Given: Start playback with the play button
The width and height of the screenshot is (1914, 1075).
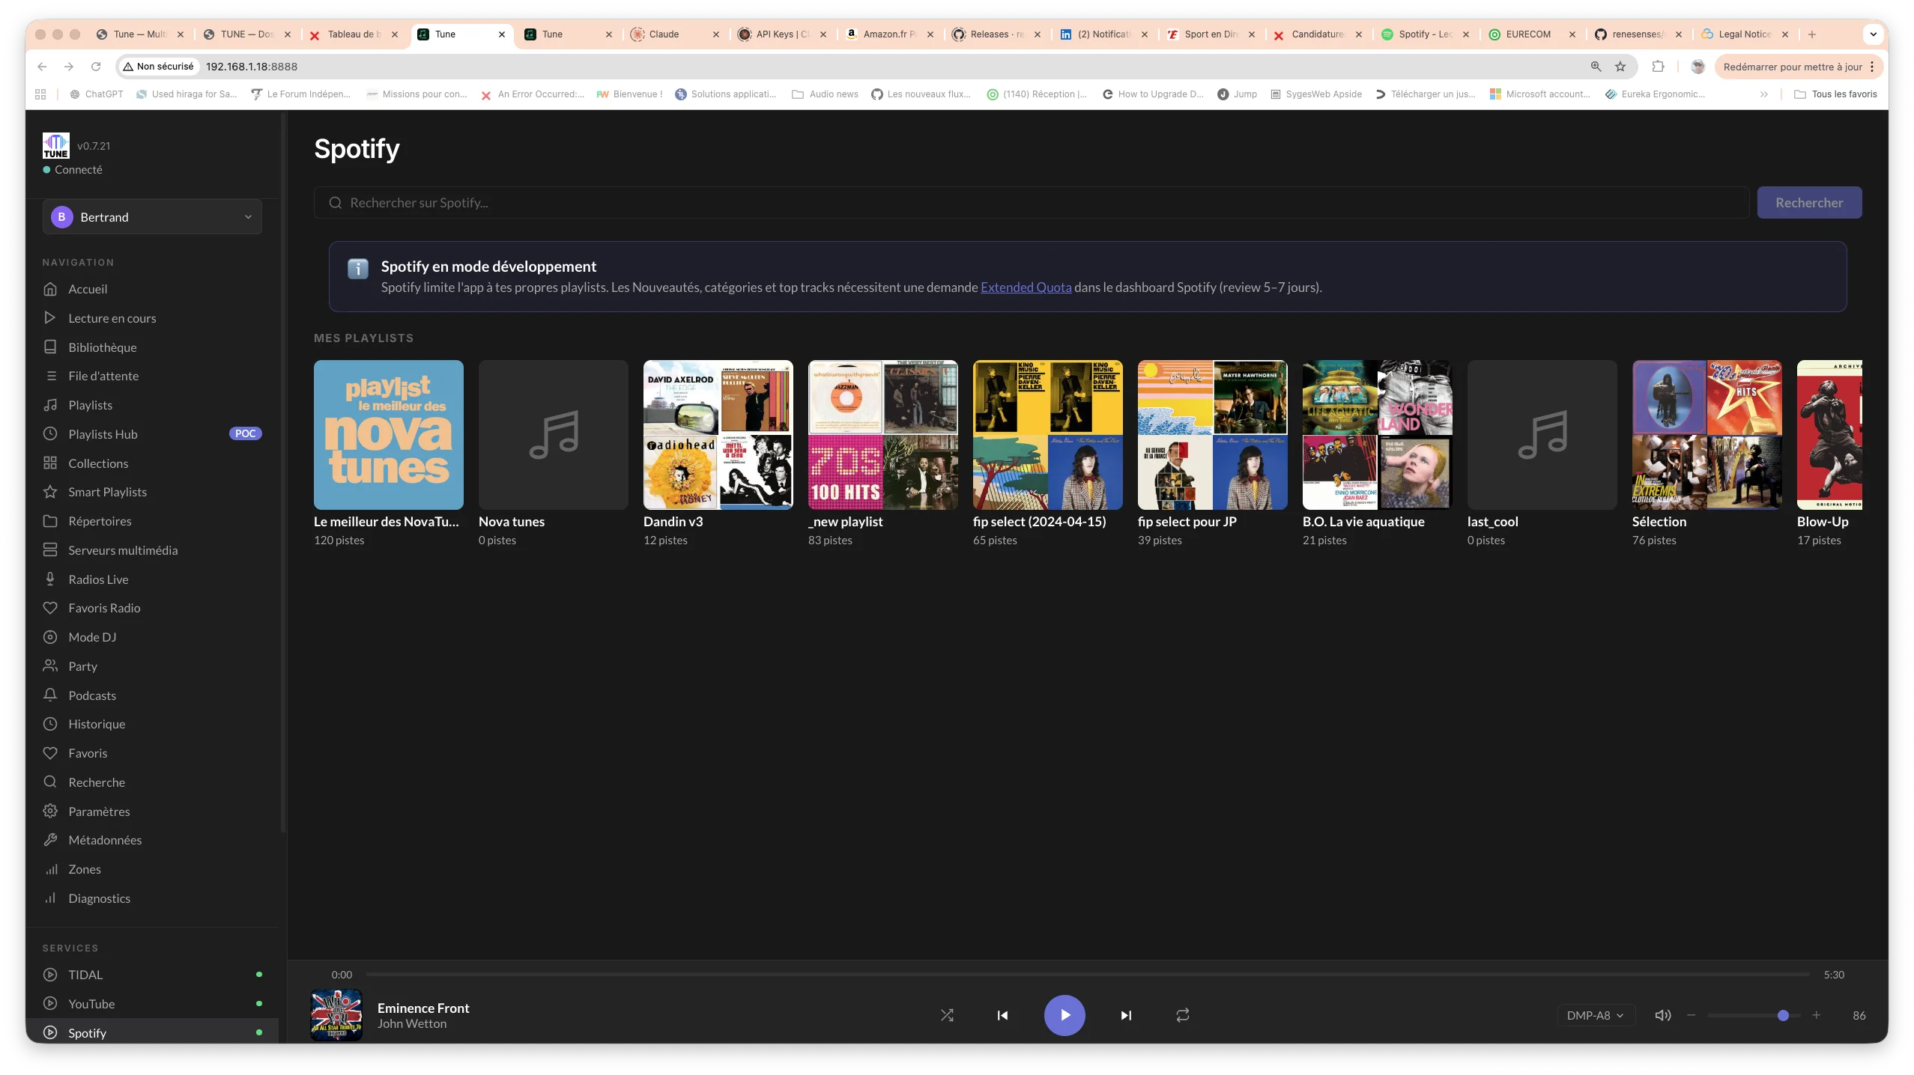Looking at the screenshot, I should (1064, 1015).
